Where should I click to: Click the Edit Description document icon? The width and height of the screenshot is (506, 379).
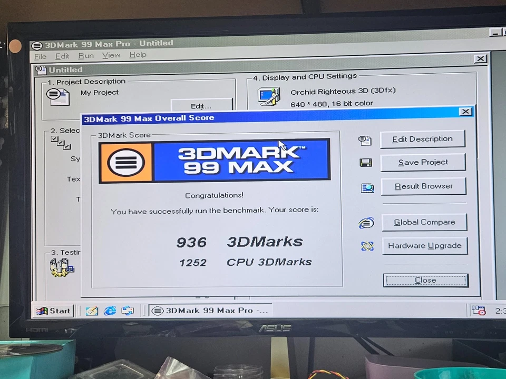point(365,139)
